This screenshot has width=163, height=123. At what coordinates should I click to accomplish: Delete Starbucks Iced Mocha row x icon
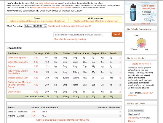tap(120, 85)
